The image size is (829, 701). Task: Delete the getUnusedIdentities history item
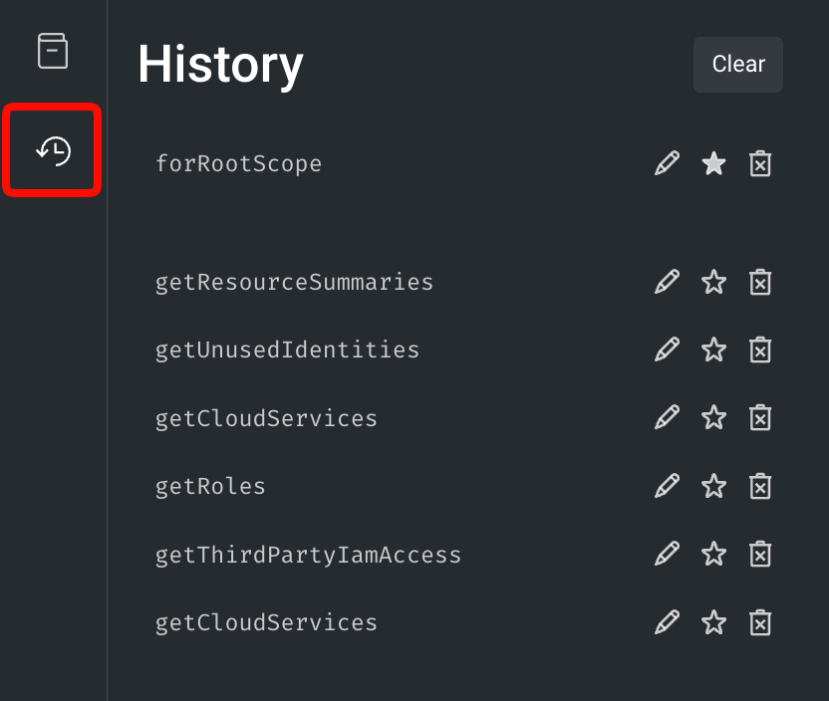(760, 350)
